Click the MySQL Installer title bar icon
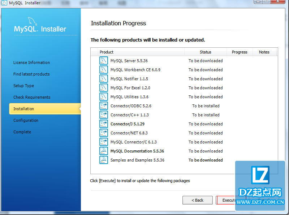The image size is (289, 215). coord(4,3)
